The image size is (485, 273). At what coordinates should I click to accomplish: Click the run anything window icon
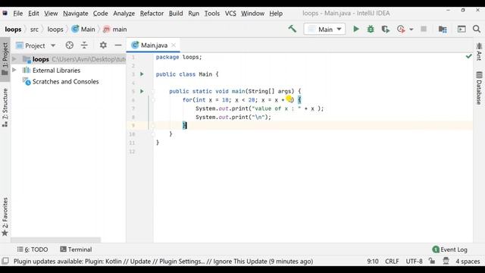[462, 29]
